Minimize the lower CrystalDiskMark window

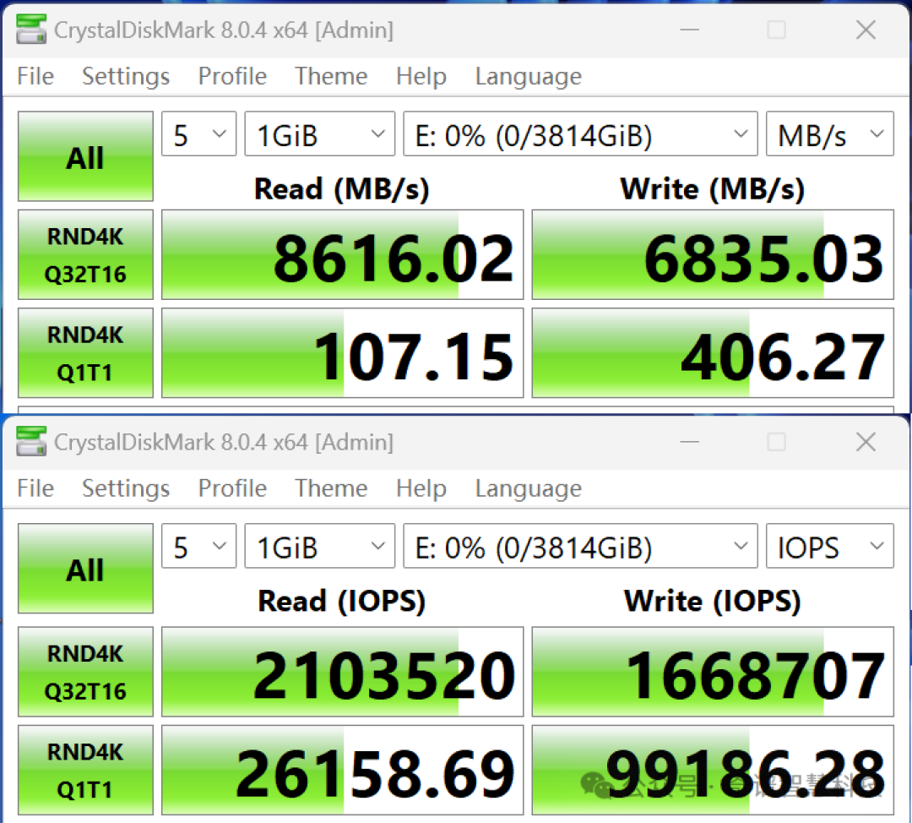click(x=689, y=442)
